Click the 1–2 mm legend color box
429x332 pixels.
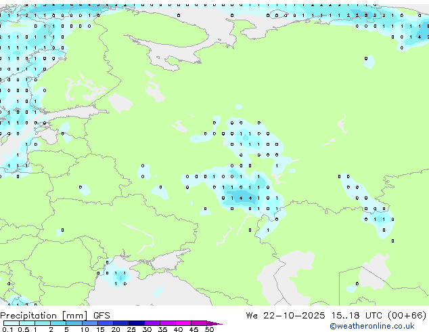click(43, 323)
